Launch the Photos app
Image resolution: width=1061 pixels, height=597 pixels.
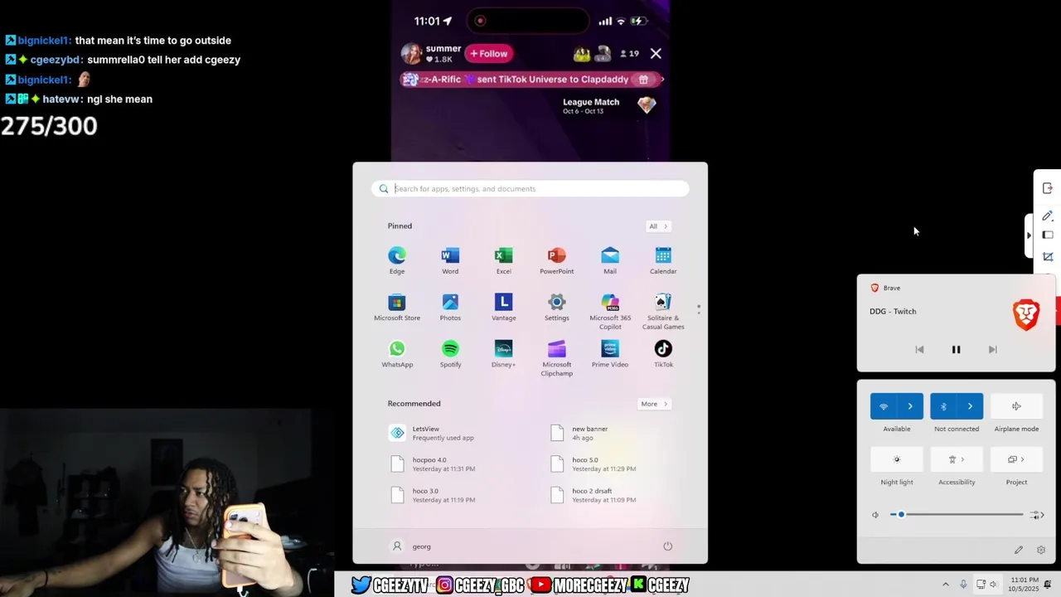click(x=450, y=307)
